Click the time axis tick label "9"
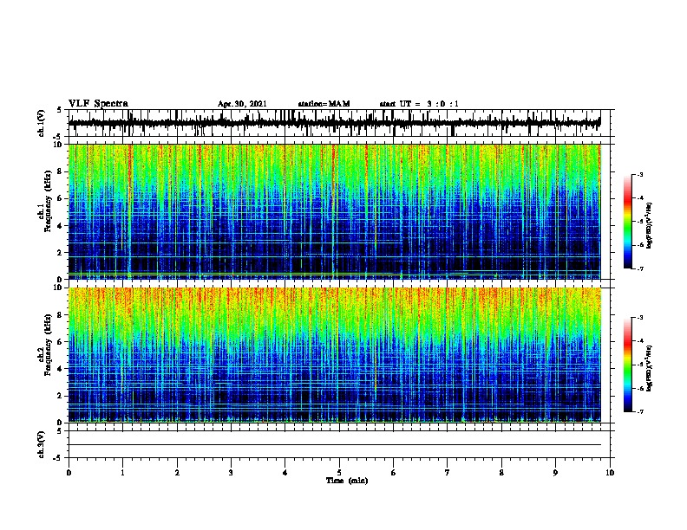Screen dimensions: 687x530 tap(555, 473)
